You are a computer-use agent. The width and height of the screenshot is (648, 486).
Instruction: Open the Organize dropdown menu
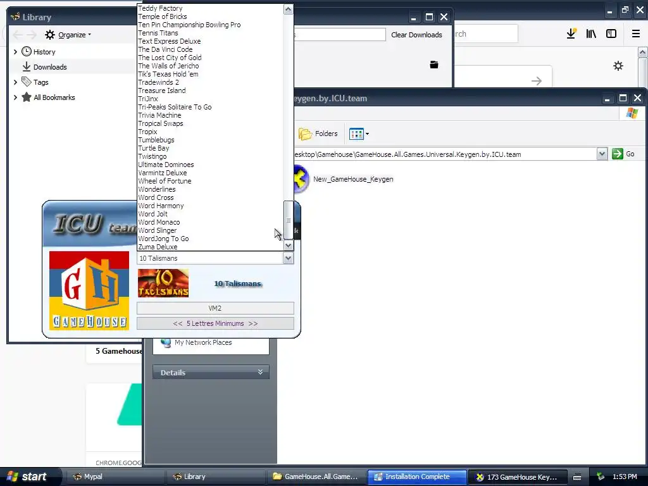point(75,35)
